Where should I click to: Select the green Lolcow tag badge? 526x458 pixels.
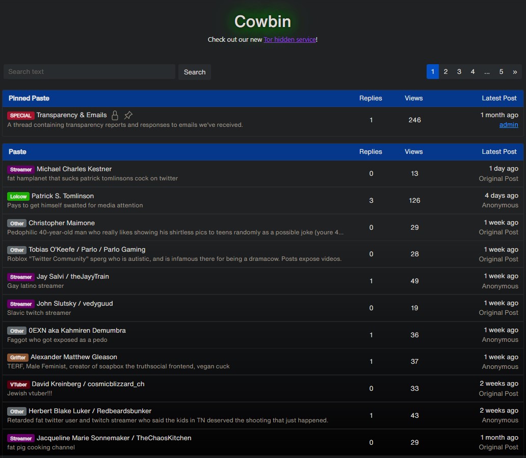[x=18, y=196]
